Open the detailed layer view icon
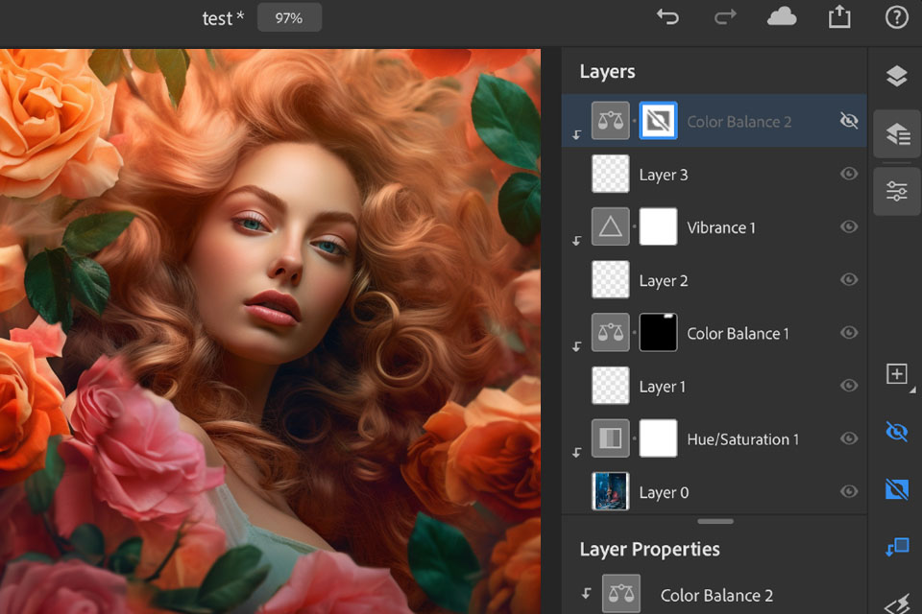 (896, 135)
